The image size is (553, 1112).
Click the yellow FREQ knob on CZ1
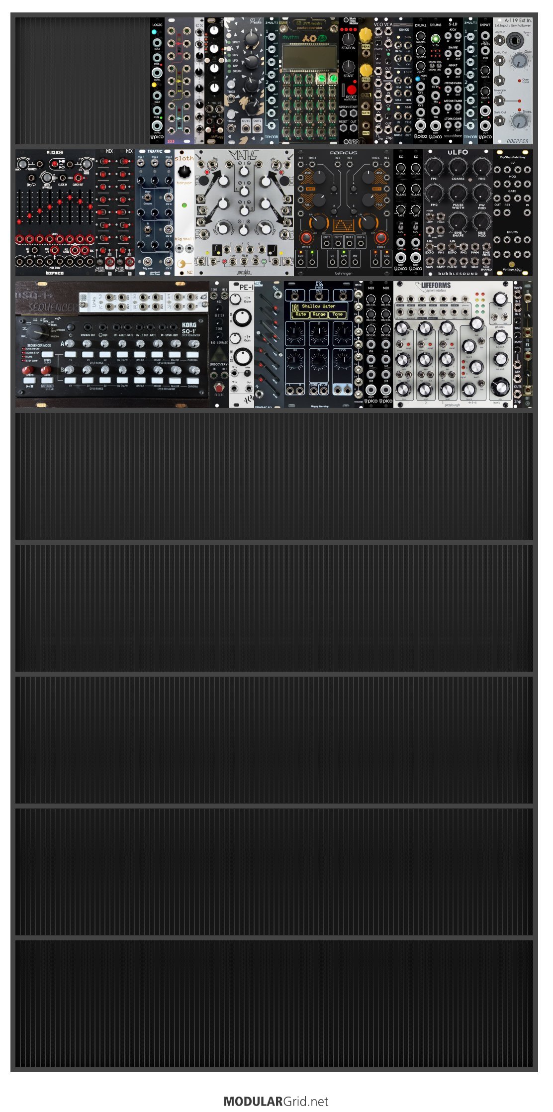(x=366, y=69)
